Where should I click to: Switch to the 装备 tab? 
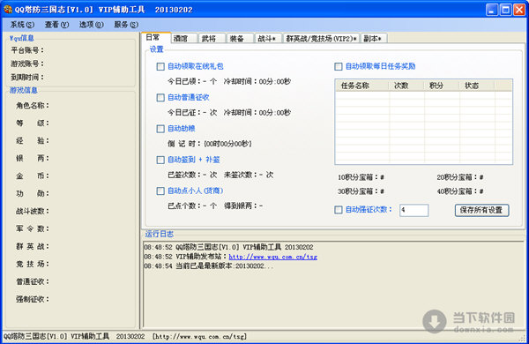[x=240, y=39]
